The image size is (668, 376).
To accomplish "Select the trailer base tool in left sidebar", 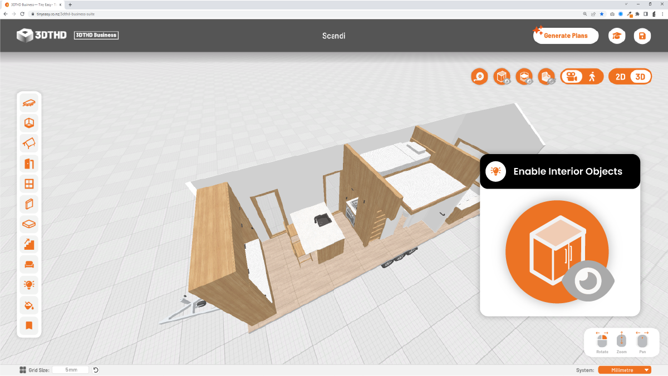I will tap(29, 103).
